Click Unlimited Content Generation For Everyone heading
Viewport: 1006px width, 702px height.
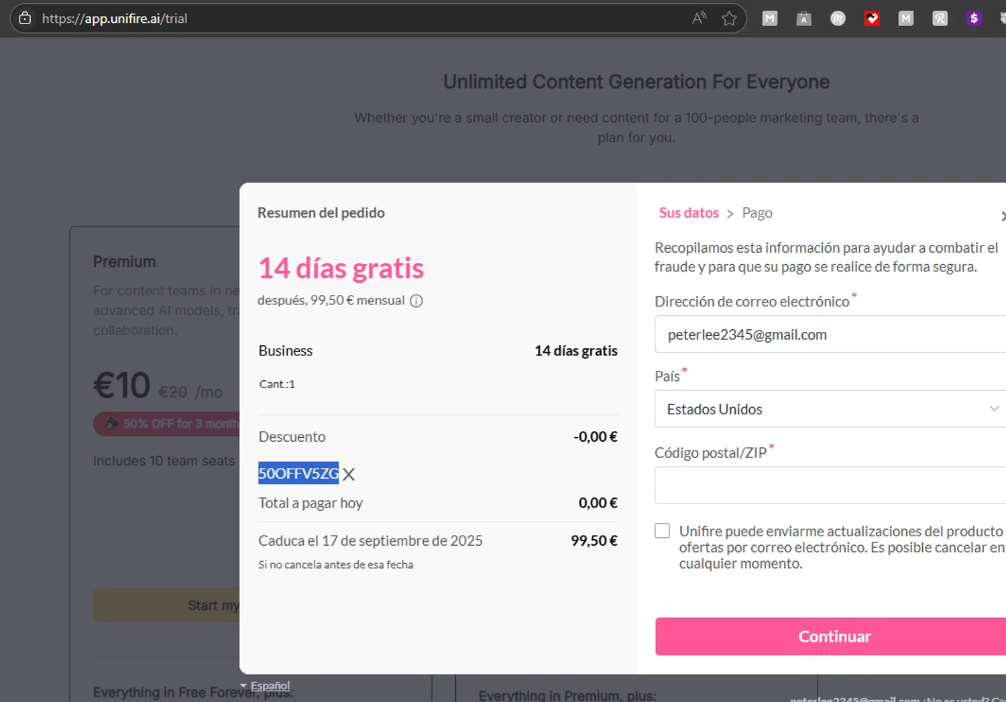point(636,82)
